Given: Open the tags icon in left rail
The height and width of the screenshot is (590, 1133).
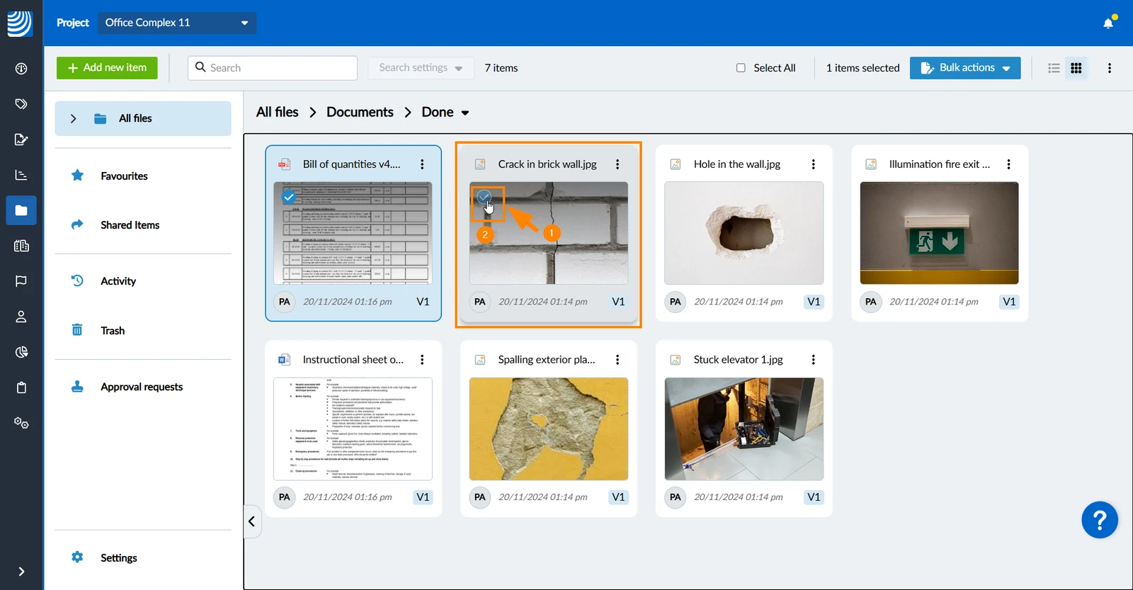Looking at the screenshot, I should click(21, 104).
